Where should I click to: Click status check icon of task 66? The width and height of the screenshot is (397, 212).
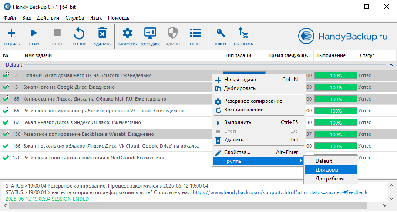tap(6, 111)
